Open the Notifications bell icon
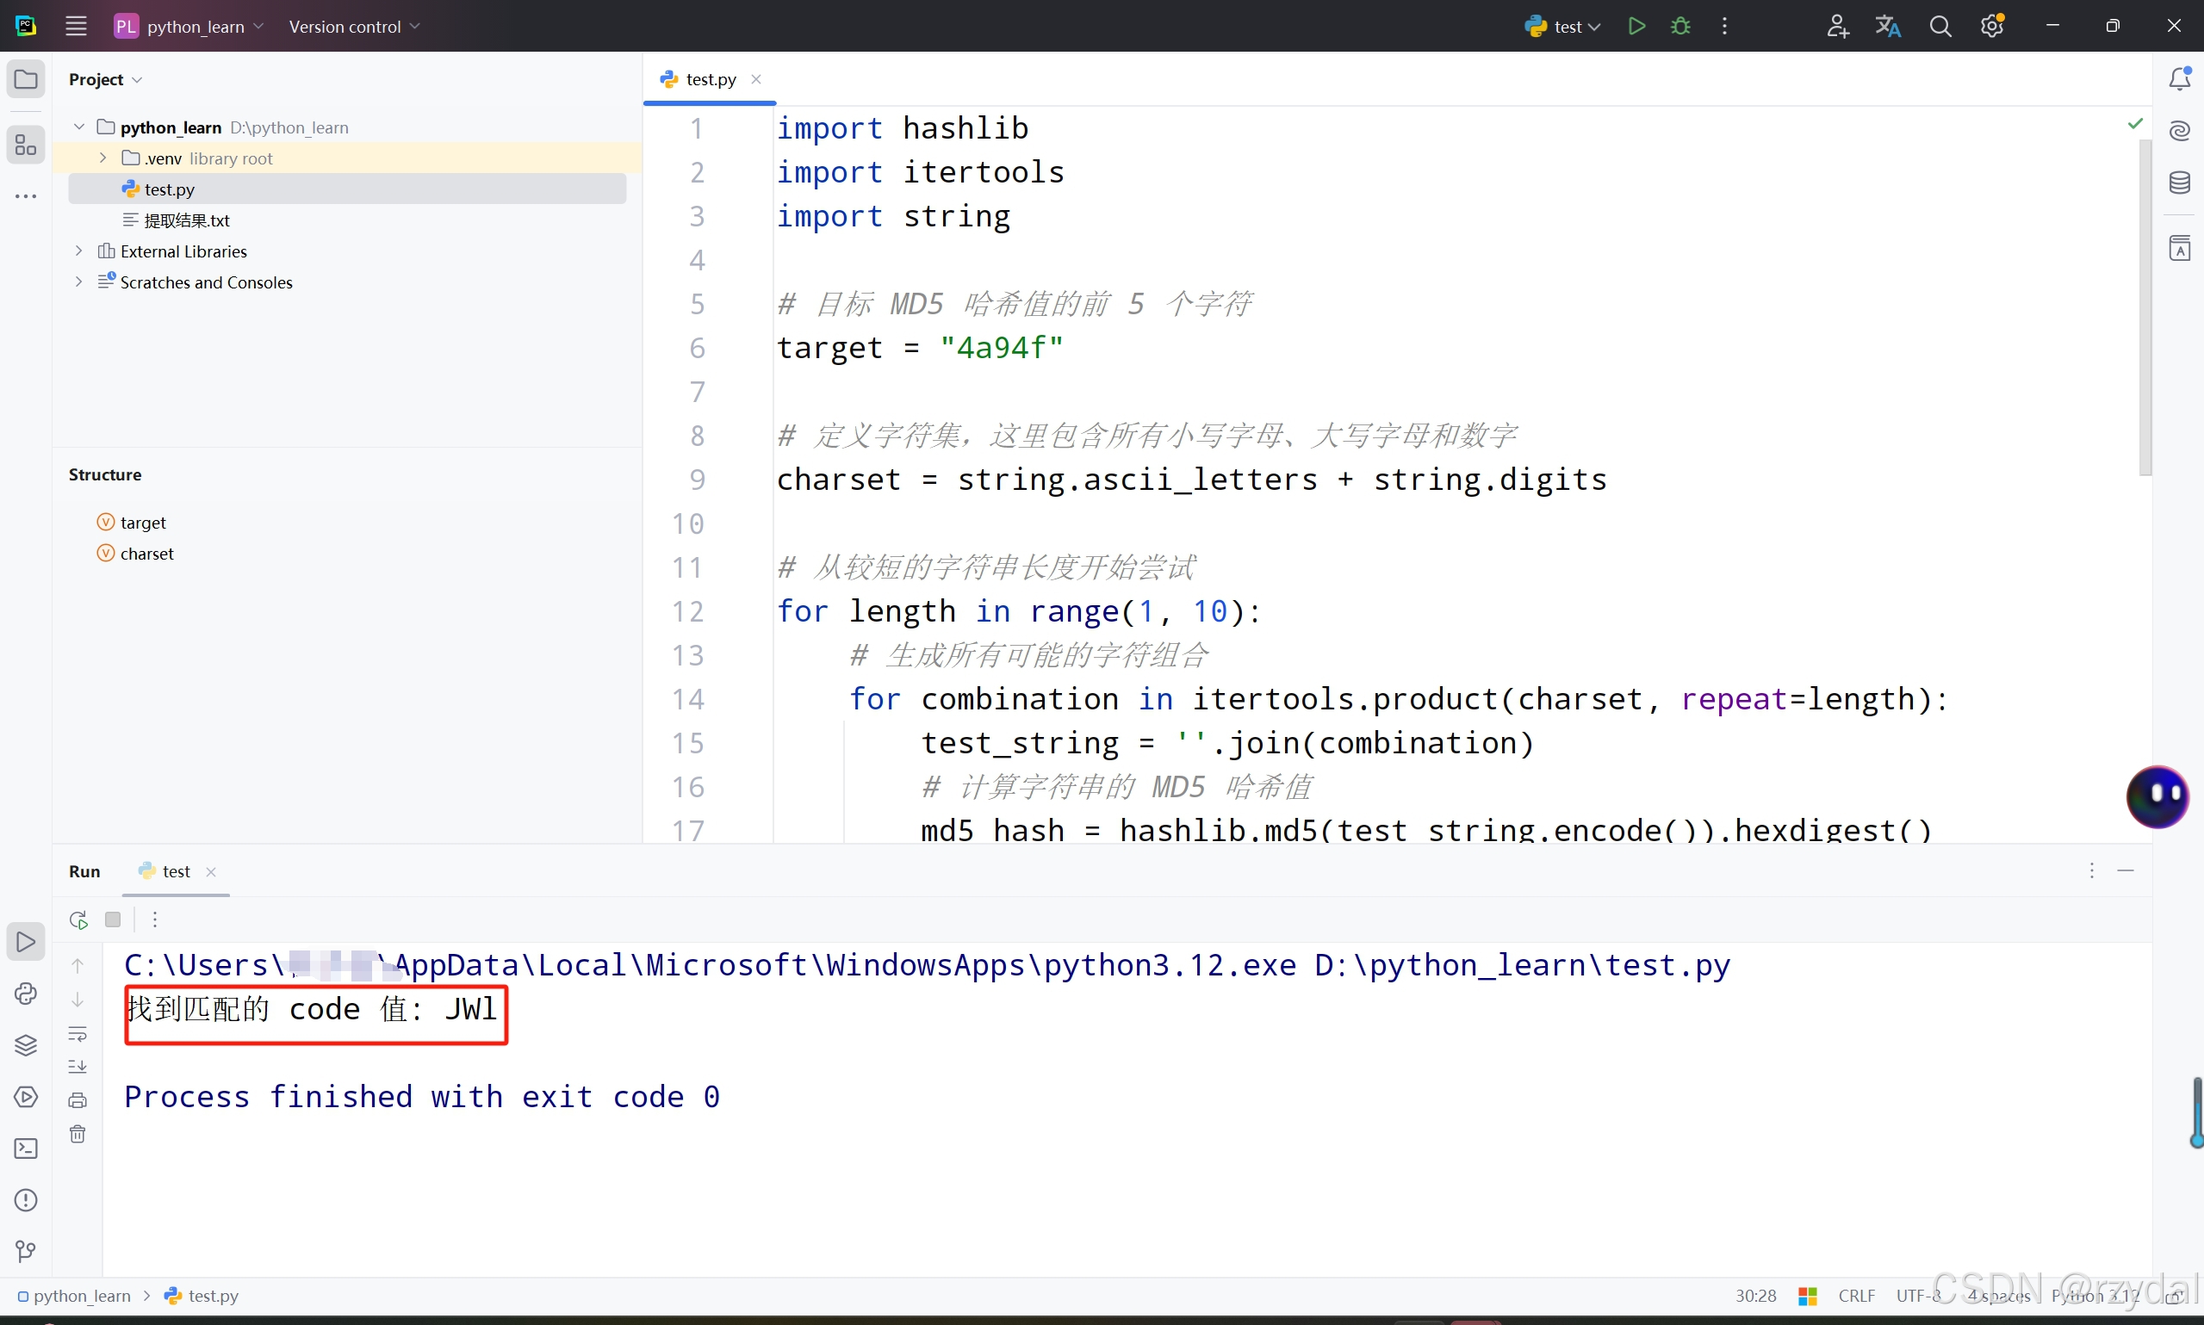Screen dimensions: 2204x1325 pos(2179,78)
